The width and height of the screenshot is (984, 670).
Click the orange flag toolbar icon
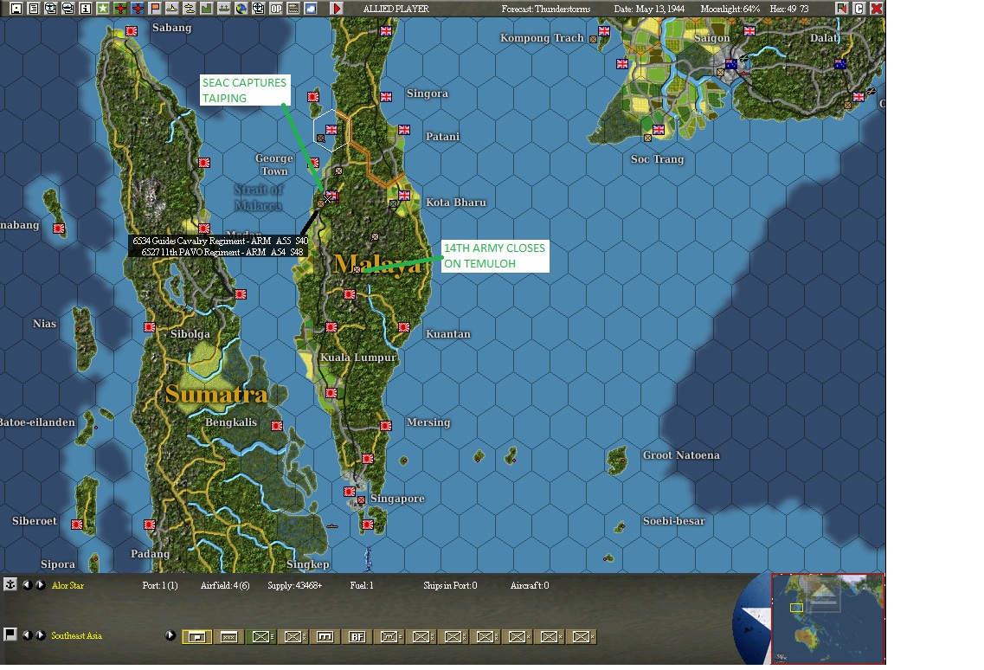click(154, 9)
